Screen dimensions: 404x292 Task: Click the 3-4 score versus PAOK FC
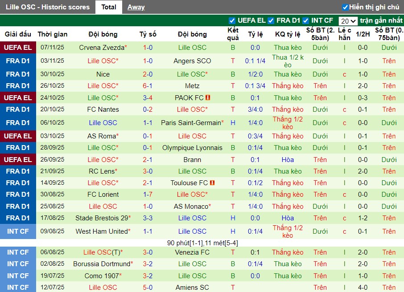coord(148,98)
